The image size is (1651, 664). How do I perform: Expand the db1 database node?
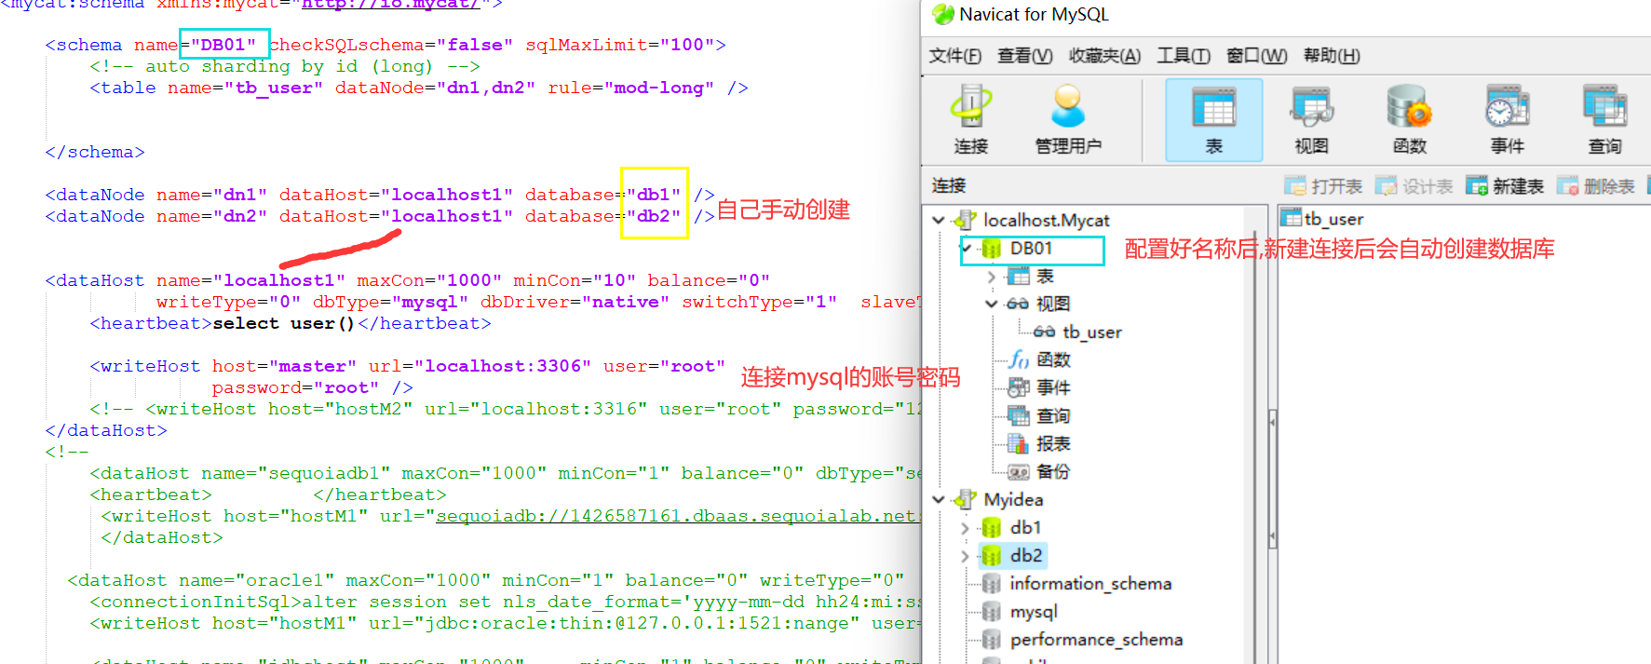coord(966,528)
